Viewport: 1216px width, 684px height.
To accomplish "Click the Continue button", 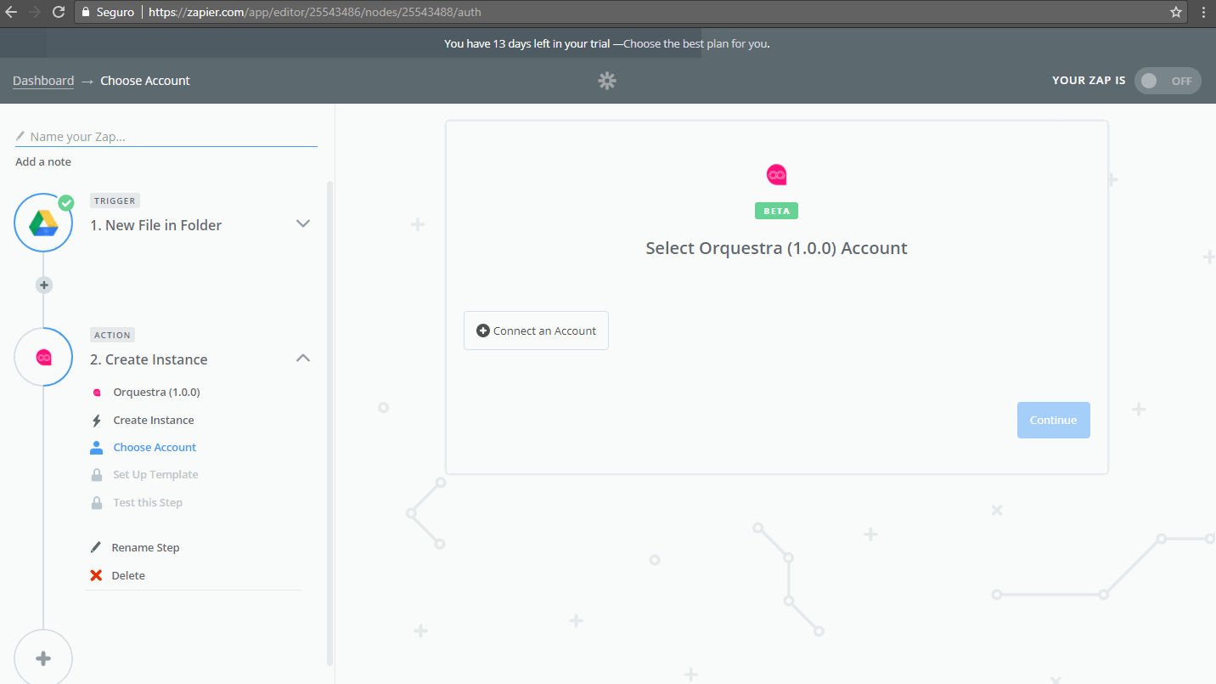I will pyautogui.click(x=1053, y=420).
